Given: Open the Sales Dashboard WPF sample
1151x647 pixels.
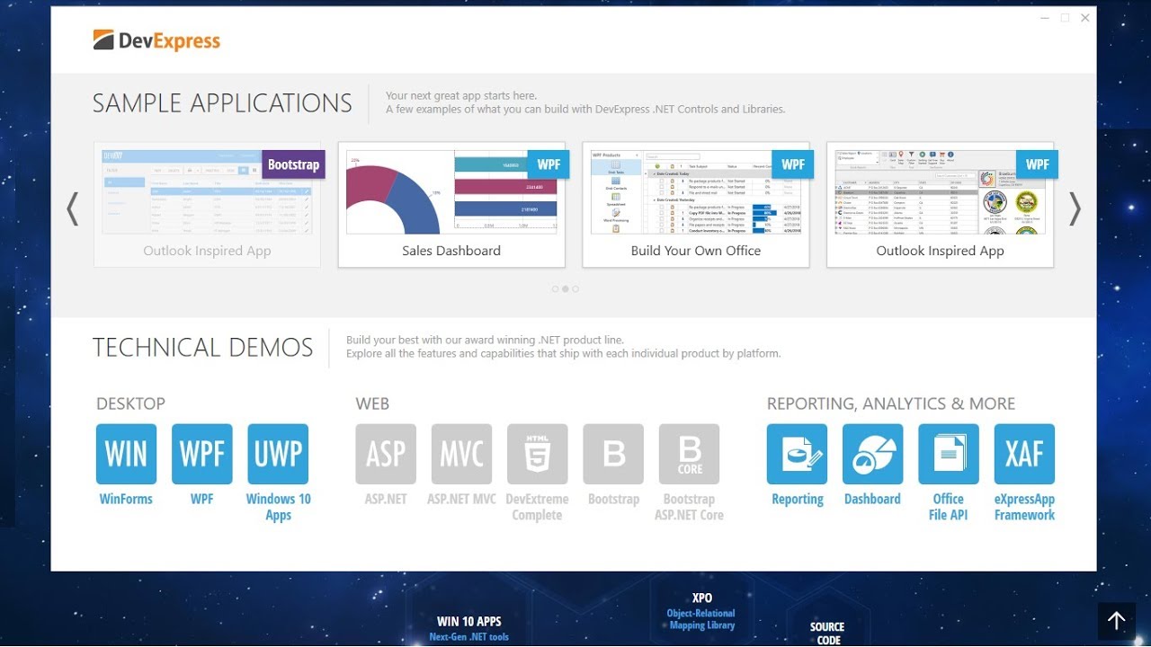Looking at the screenshot, I should click(451, 204).
